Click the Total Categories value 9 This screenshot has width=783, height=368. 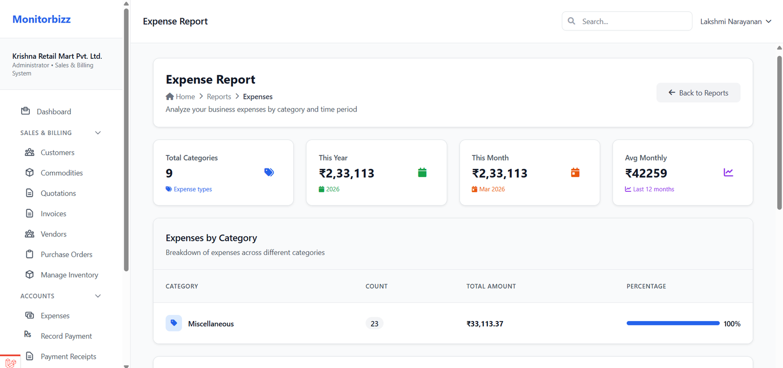pyautogui.click(x=169, y=173)
